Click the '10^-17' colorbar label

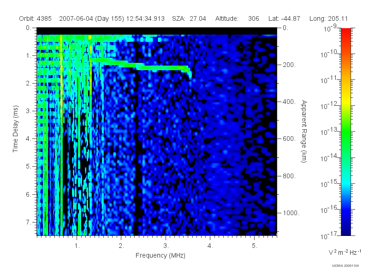click(x=330, y=235)
